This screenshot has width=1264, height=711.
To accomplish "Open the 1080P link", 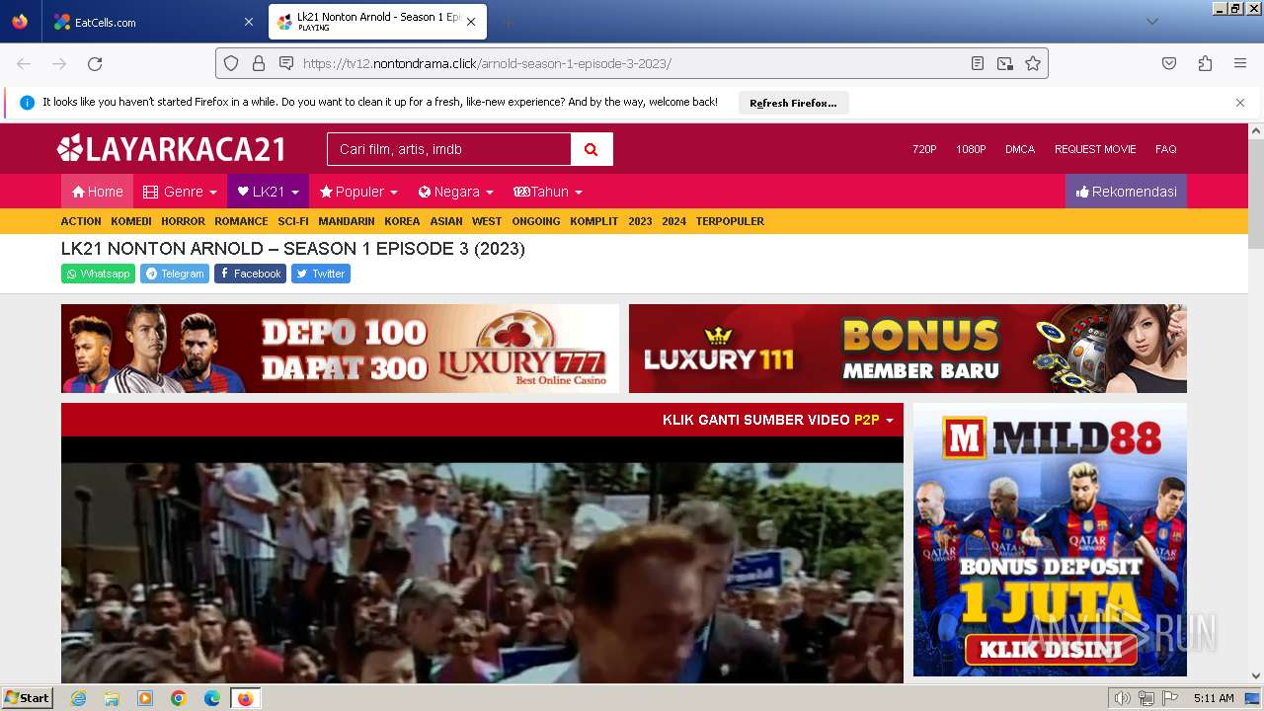I will tap(971, 149).
